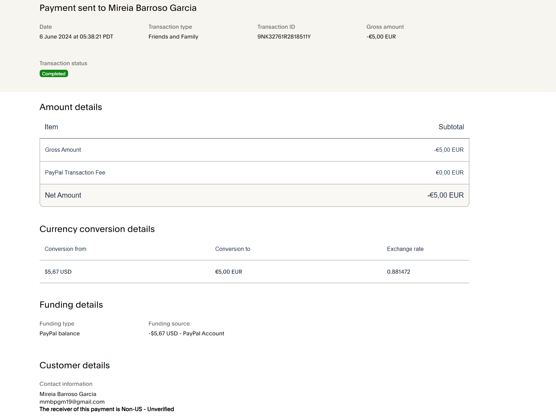
Task: Click the Subtotal column header
Action: pyautogui.click(x=451, y=127)
